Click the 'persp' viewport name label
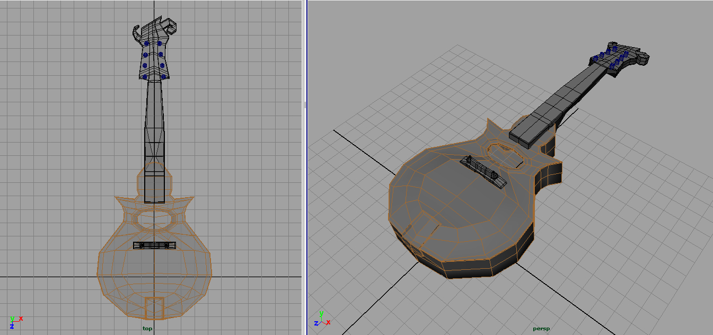This screenshot has width=713, height=335. [541, 329]
